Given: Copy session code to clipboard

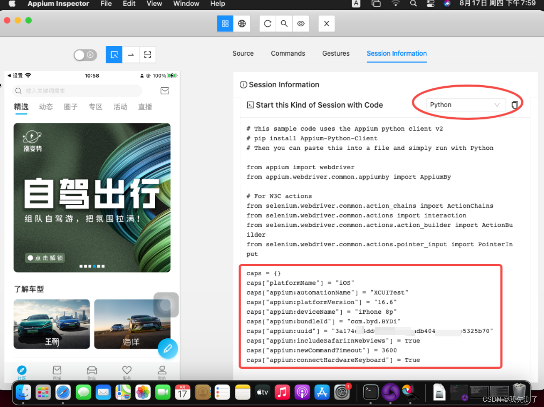Looking at the screenshot, I should point(514,105).
